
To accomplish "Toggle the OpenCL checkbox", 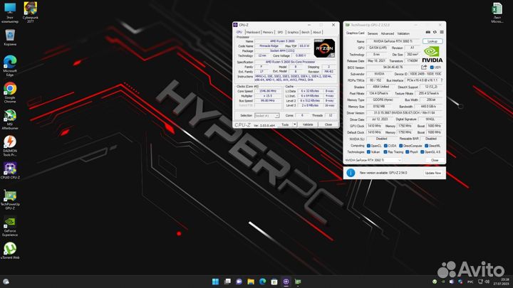I will click(368, 146).
